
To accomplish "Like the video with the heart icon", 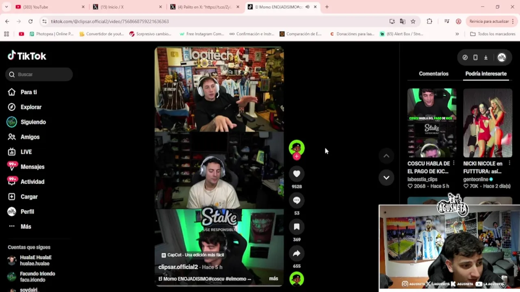I will (x=297, y=174).
